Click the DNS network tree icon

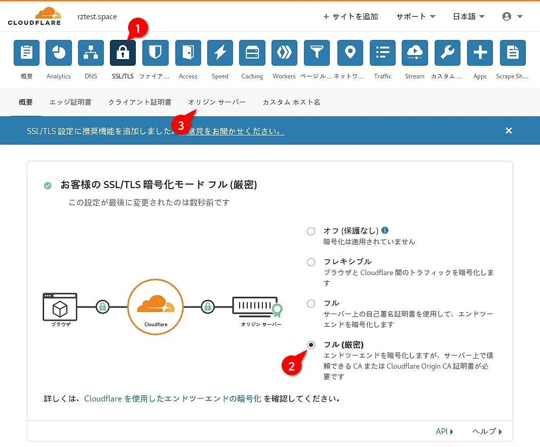(91, 53)
